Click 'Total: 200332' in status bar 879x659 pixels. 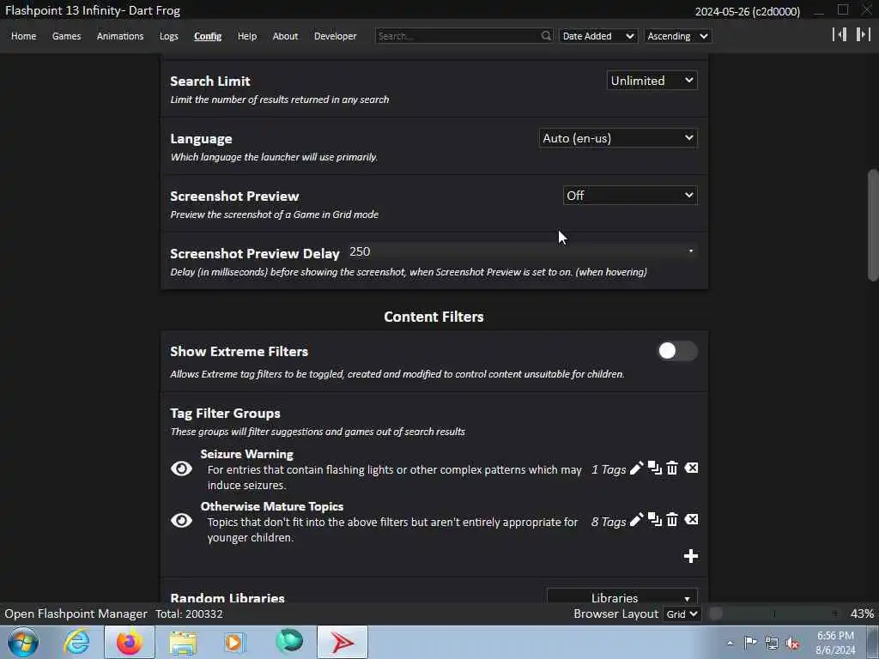point(189,614)
